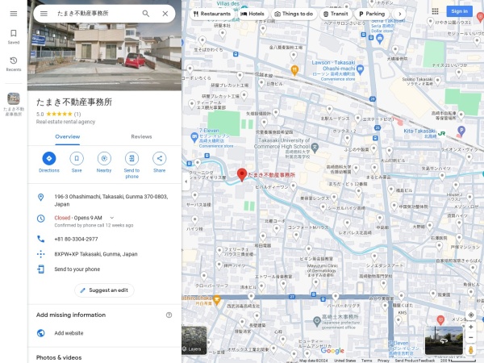Copy the plus code 8XPW+XP Takasaki

pos(96,254)
